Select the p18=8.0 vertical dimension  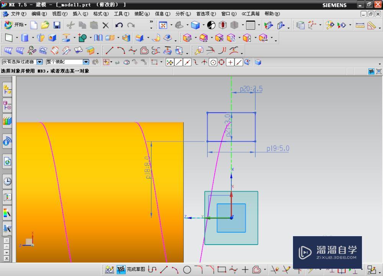click(148, 167)
